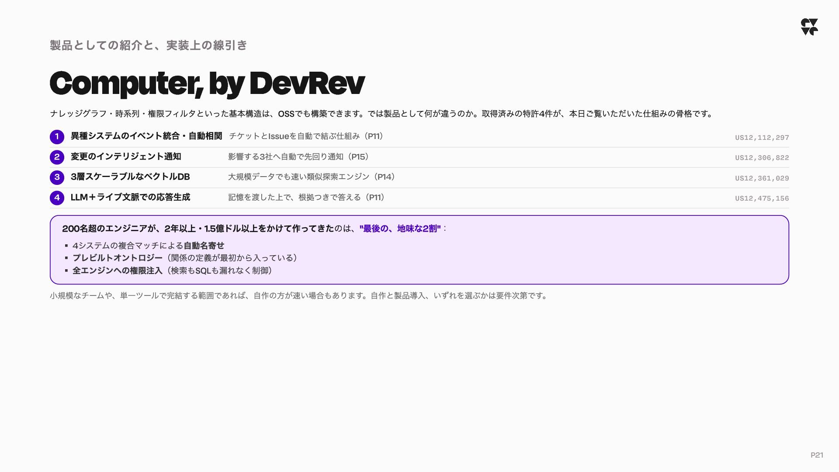
Task: Click the purple number 2 badge
Action: (57, 157)
